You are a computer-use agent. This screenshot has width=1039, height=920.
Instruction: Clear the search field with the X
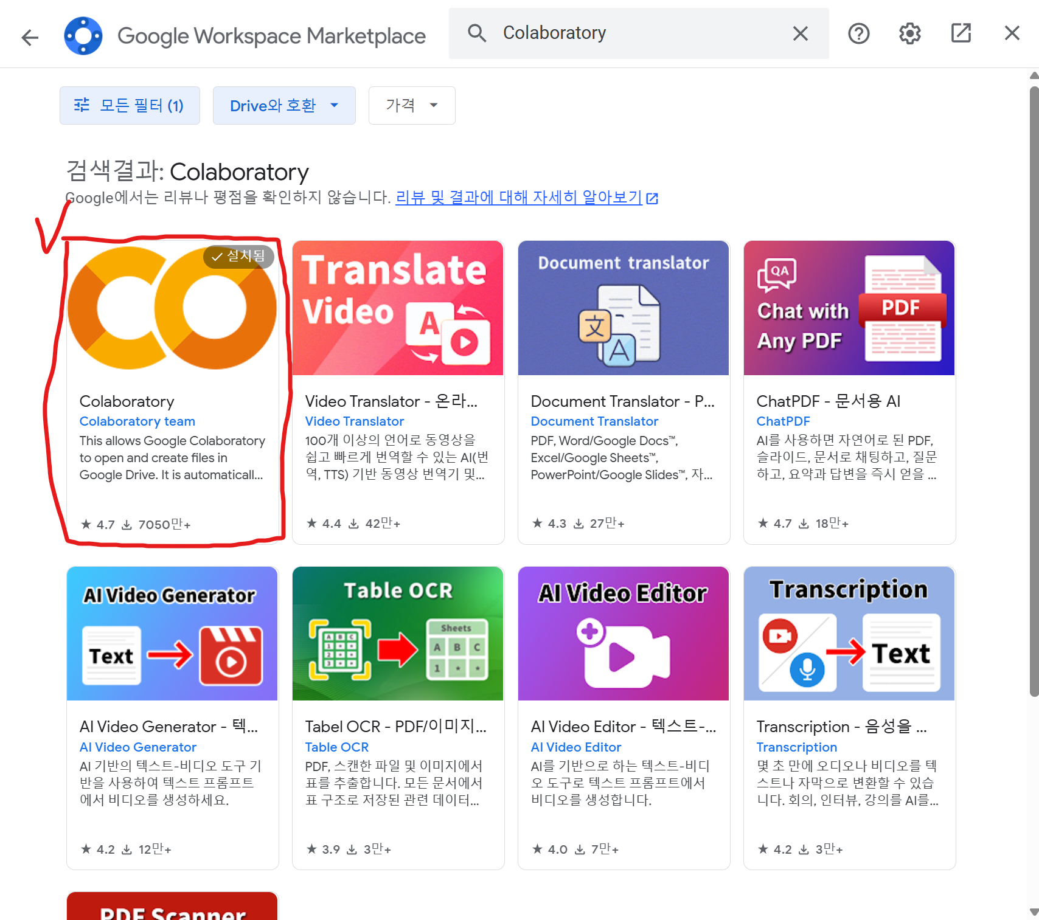click(800, 33)
